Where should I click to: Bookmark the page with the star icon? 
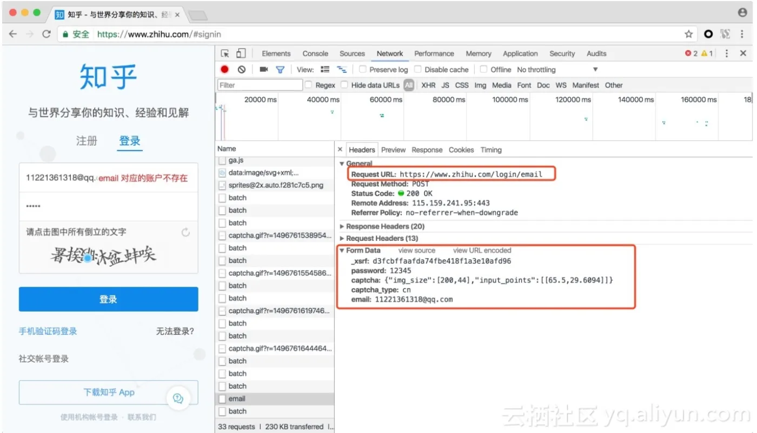pos(688,34)
